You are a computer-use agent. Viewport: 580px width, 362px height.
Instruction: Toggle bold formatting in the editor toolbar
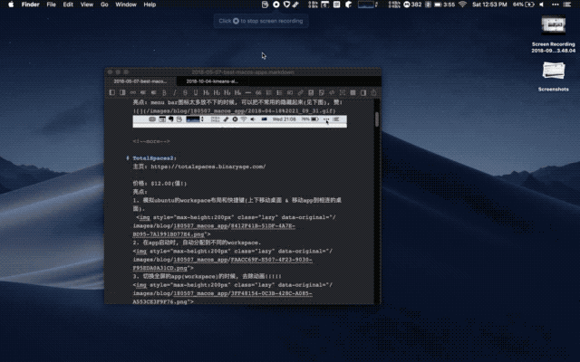tap(164, 92)
